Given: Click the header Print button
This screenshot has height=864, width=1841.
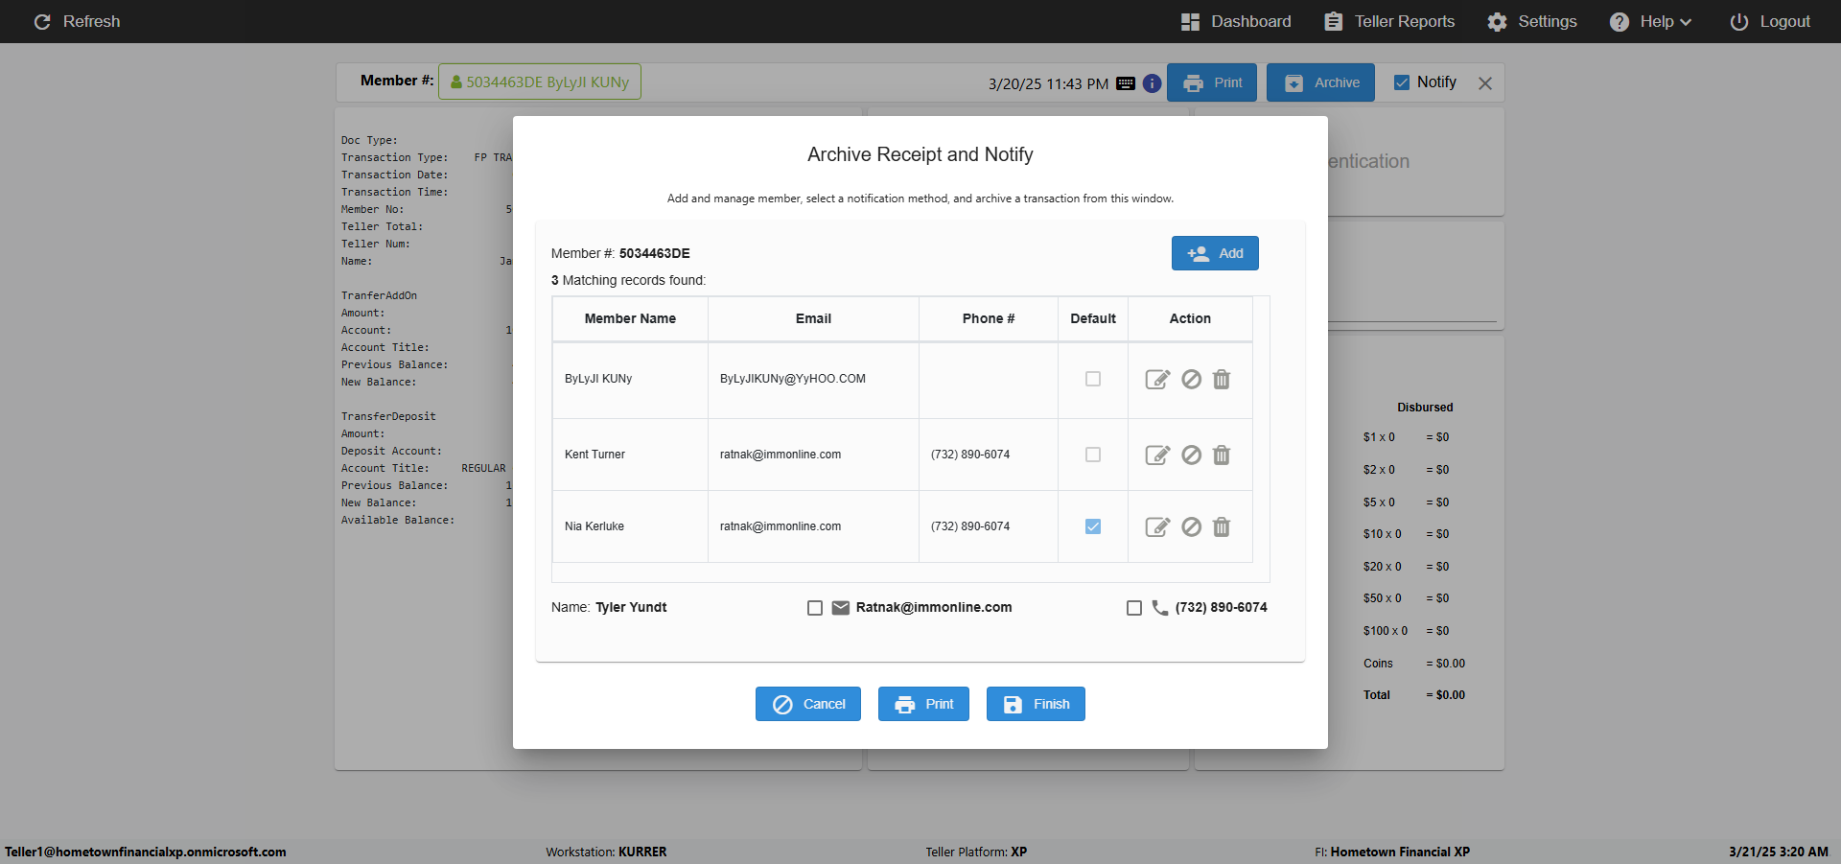Looking at the screenshot, I should (x=1212, y=82).
